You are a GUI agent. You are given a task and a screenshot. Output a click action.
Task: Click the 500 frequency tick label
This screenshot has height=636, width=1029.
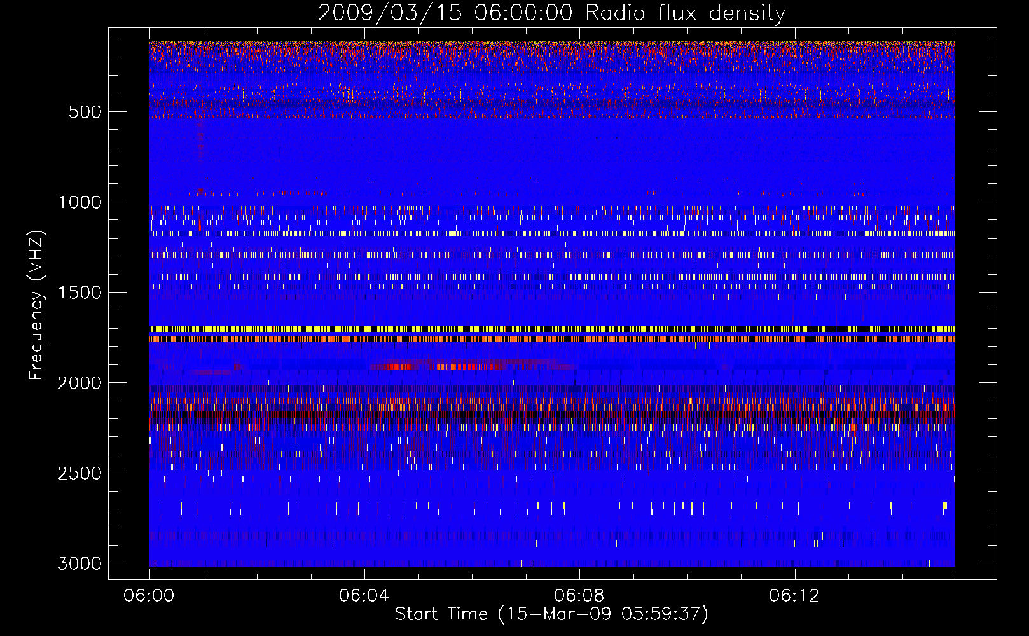coord(85,112)
